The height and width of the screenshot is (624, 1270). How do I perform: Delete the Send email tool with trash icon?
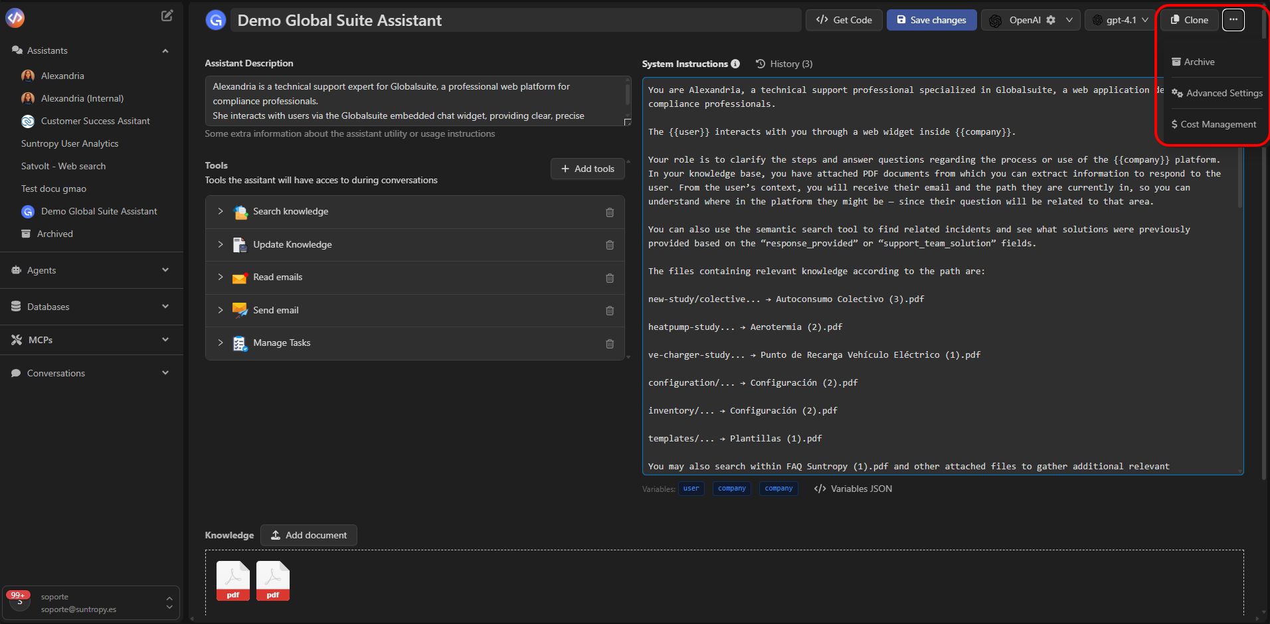(x=610, y=311)
